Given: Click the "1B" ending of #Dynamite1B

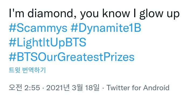Looking at the screenshot, I should (135, 28).
